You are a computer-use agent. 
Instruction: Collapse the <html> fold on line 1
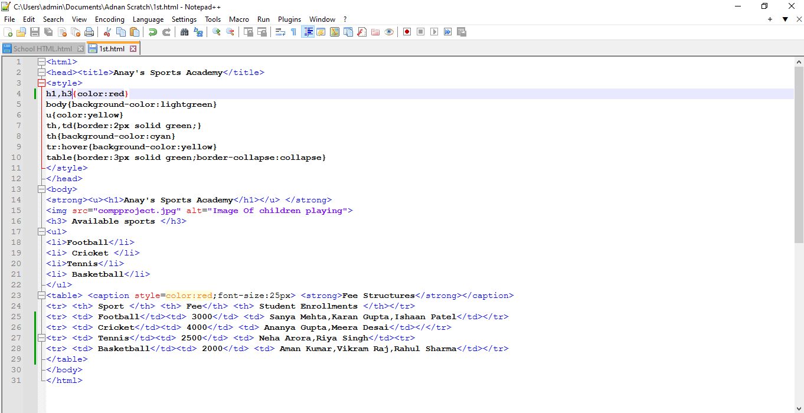pyautogui.click(x=41, y=62)
